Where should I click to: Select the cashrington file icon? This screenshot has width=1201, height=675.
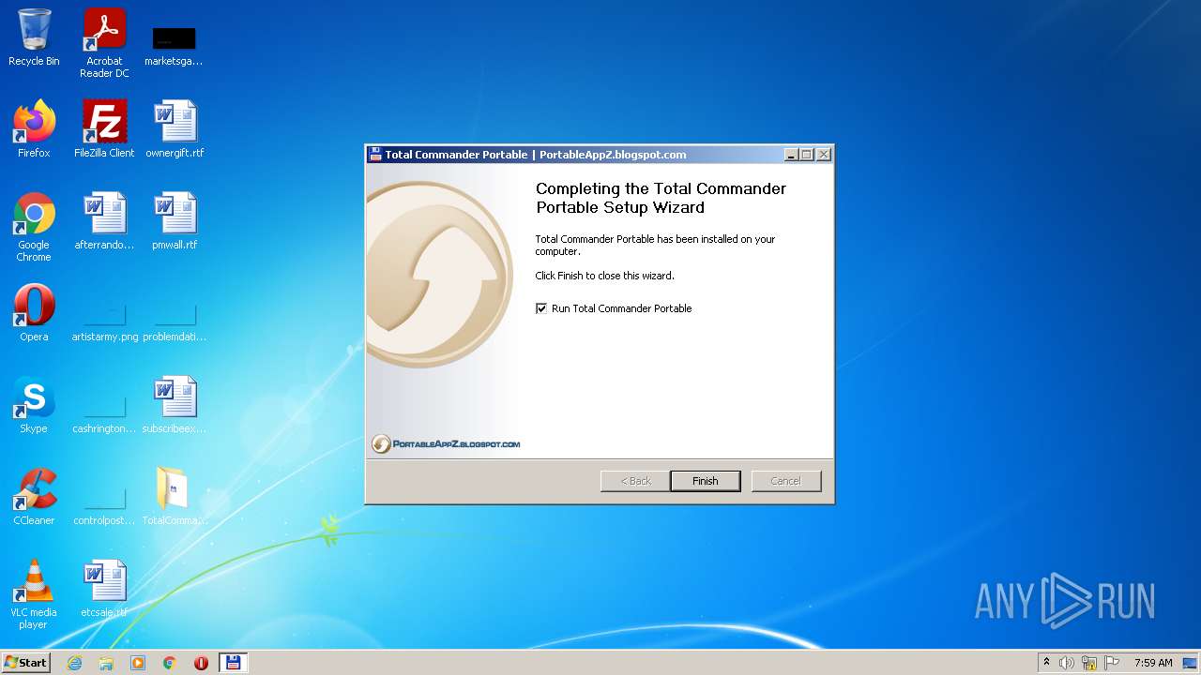(104, 415)
